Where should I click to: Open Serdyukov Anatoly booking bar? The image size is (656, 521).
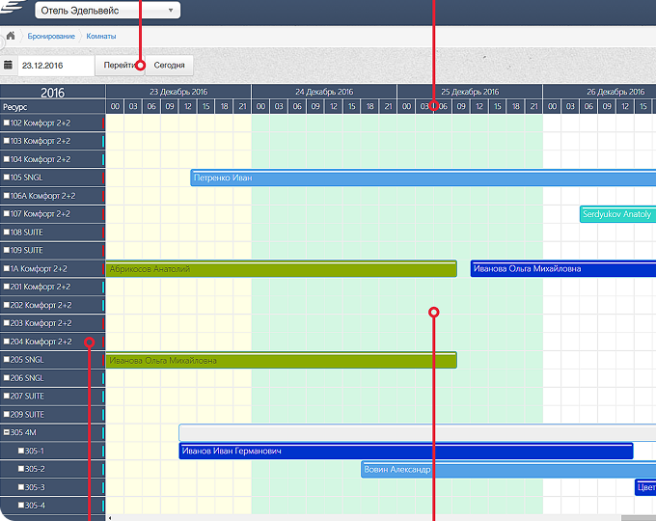(617, 214)
